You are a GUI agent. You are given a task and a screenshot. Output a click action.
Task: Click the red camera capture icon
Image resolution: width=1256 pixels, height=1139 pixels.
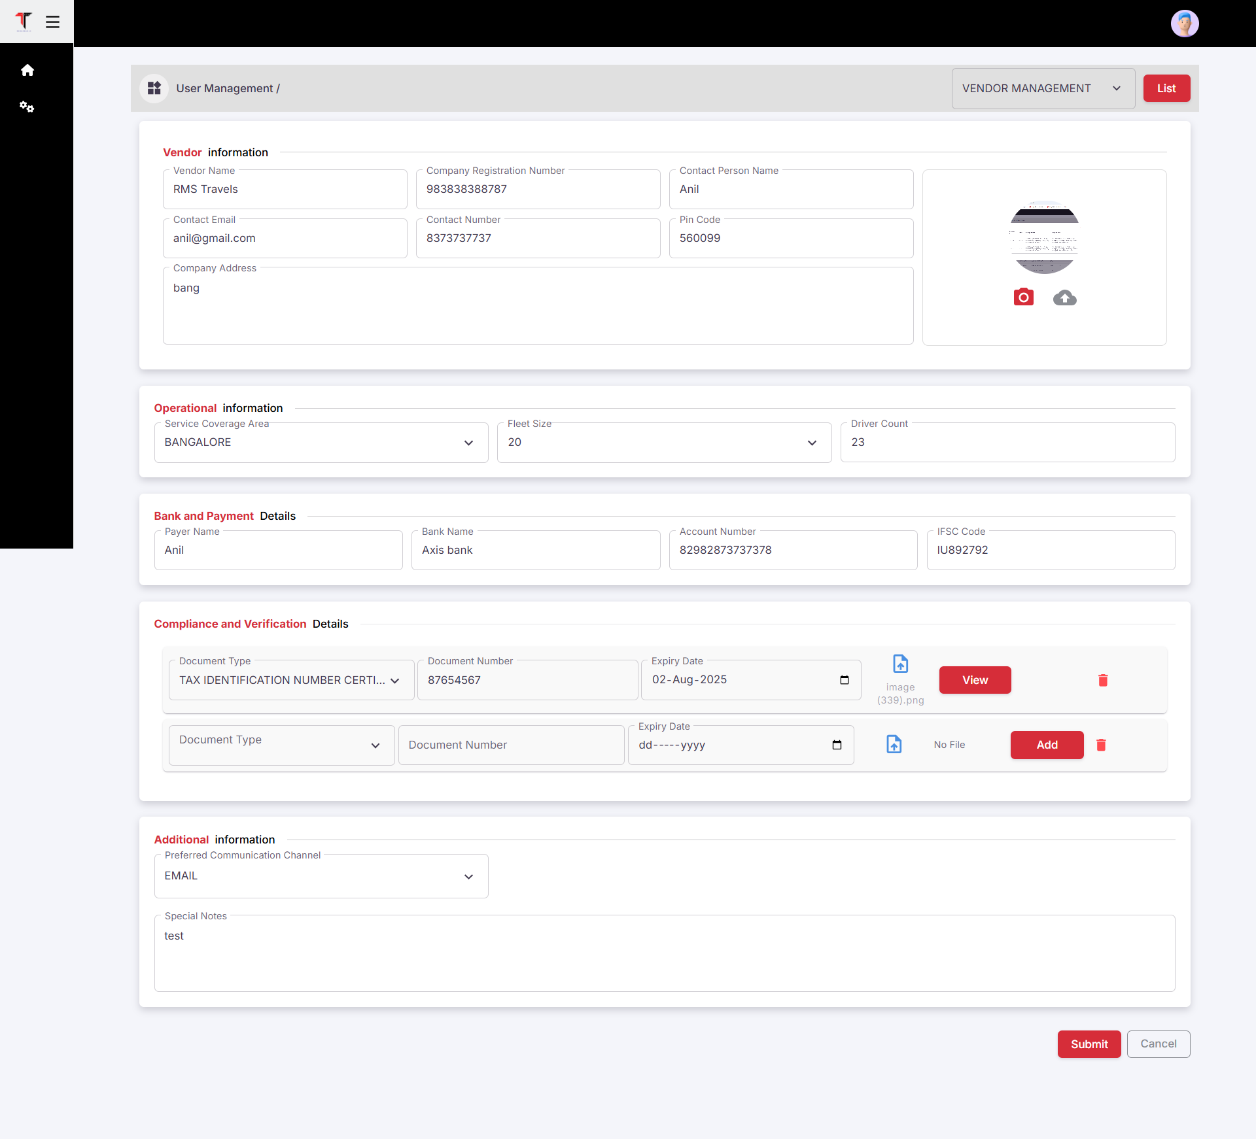[x=1023, y=297]
